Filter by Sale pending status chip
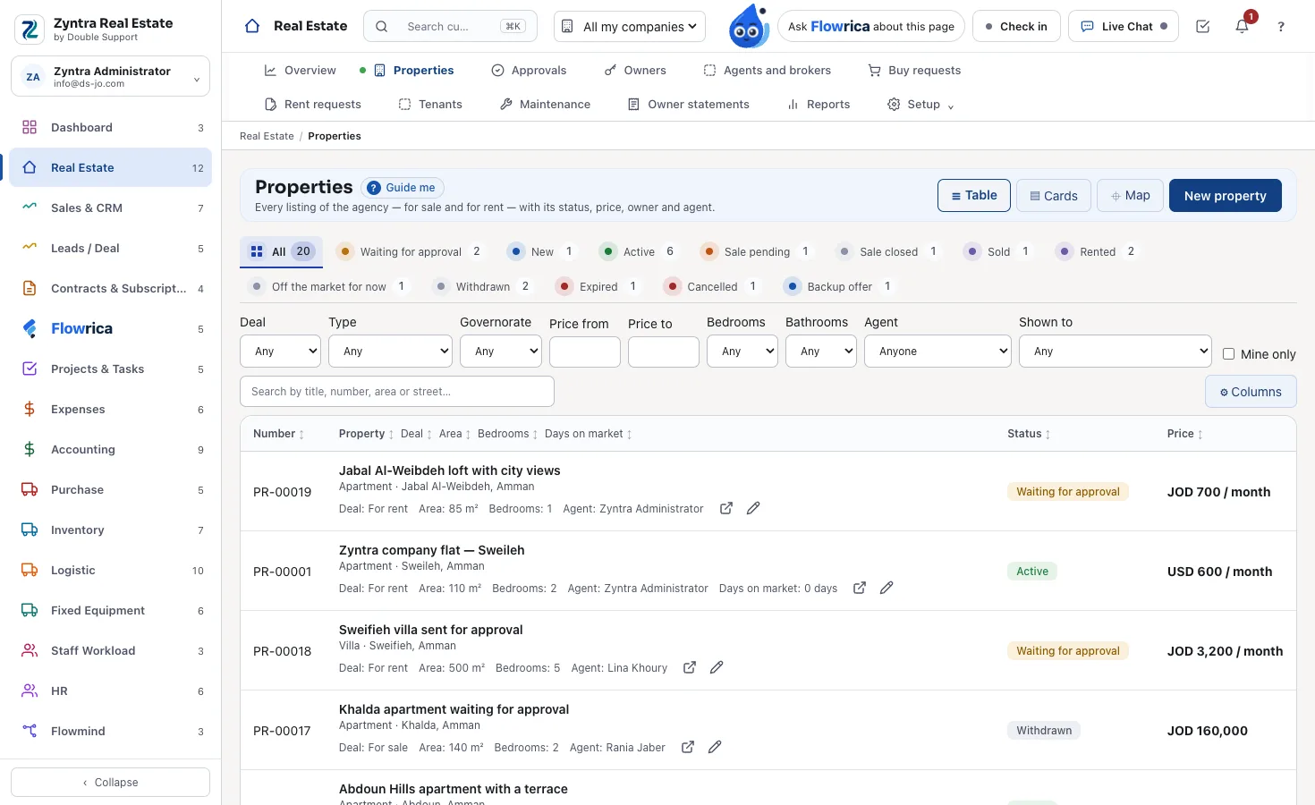This screenshot has width=1315, height=805. [757, 251]
